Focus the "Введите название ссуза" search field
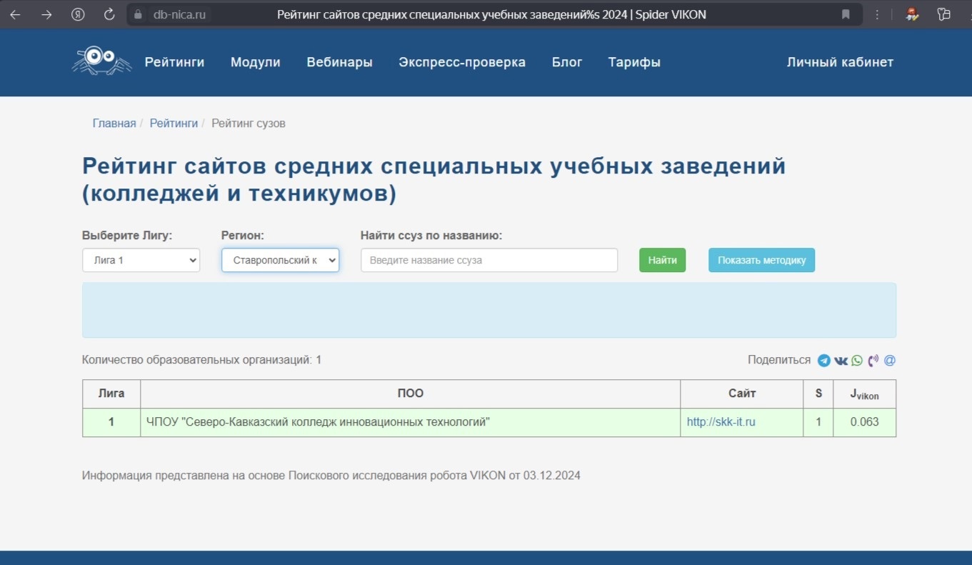972x565 pixels. click(x=488, y=261)
